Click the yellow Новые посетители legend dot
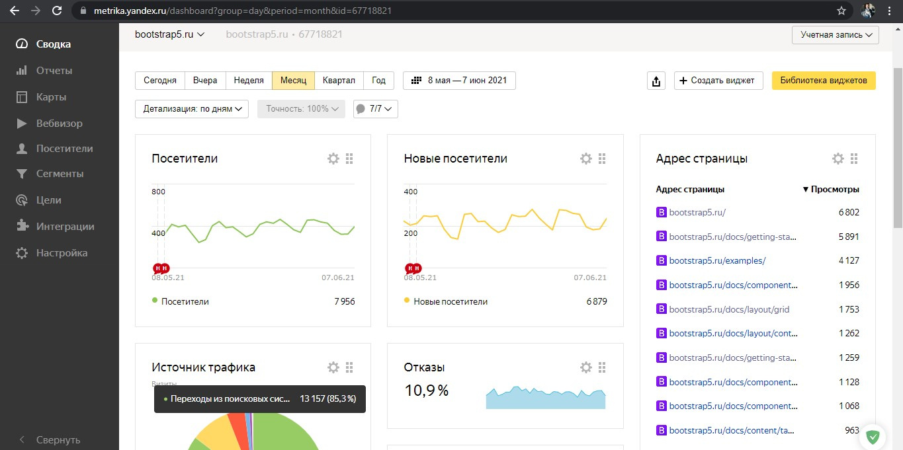This screenshot has height=450, width=903. (407, 301)
